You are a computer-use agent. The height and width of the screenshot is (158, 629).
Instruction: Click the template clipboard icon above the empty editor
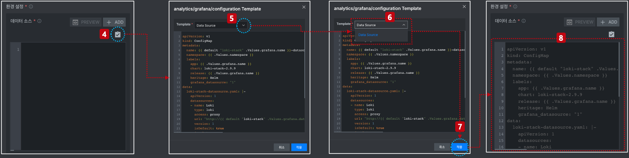point(118,34)
